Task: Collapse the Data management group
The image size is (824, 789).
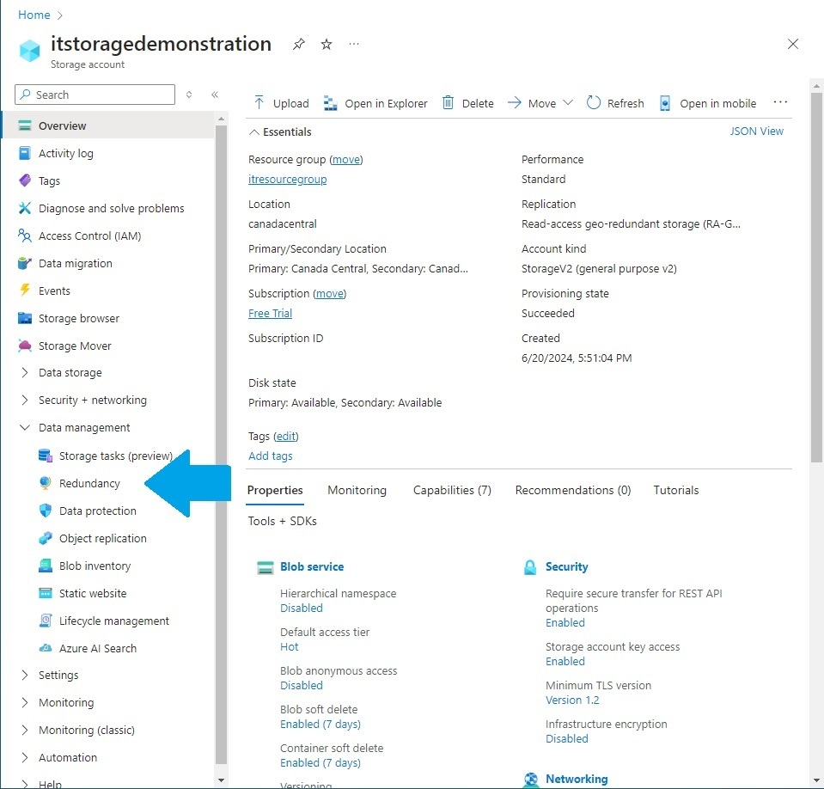Action: (24, 427)
